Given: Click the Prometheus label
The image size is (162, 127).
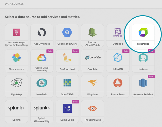Looking at the screenshot, I should click(118, 94).
